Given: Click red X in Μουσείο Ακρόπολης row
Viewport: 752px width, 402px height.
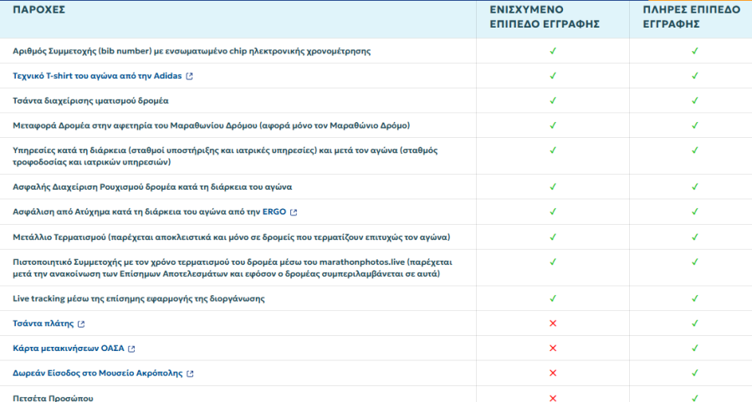Looking at the screenshot, I should 552,374.
